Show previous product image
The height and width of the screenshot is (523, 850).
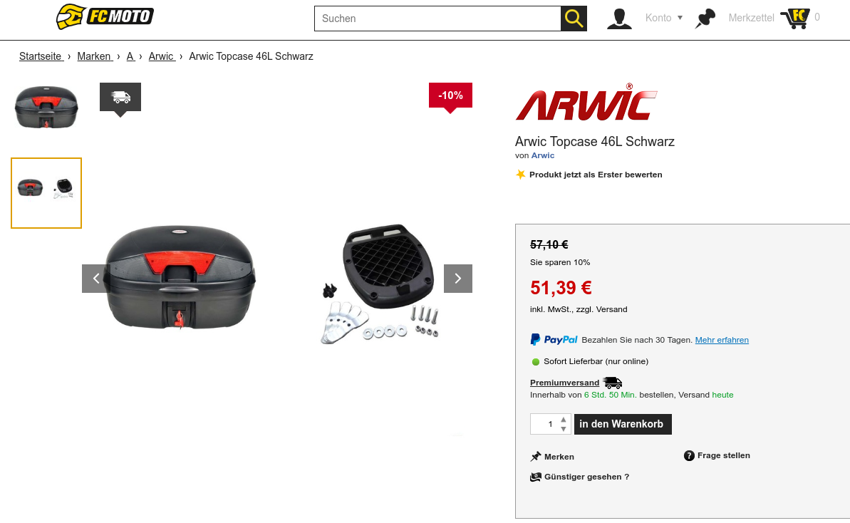click(x=96, y=279)
